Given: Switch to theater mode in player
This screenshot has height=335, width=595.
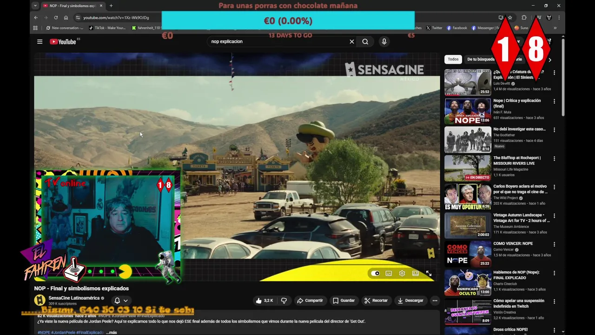Looking at the screenshot, I should pos(416,273).
